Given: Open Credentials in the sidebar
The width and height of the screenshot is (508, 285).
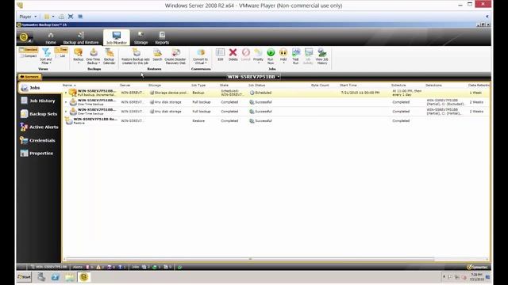Looking at the screenshot, I should (x=39, y=141).
